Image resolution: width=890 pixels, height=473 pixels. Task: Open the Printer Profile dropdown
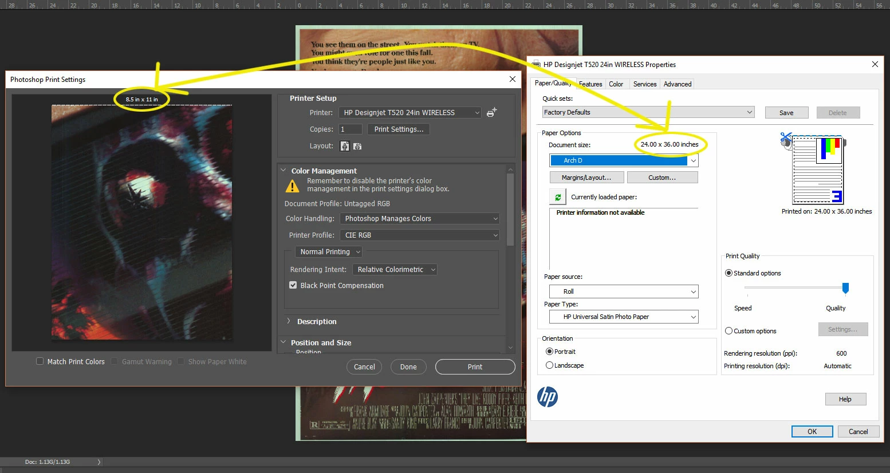pyautogui.click(x=420, y=235)
